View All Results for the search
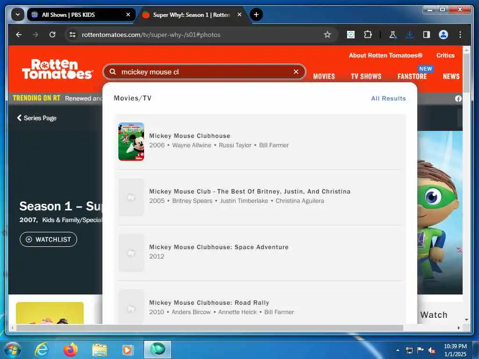Screen dimensions: 479x359 coord(388,98)
